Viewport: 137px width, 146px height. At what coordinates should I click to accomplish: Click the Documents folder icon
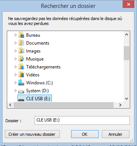[x=21, y=43]
